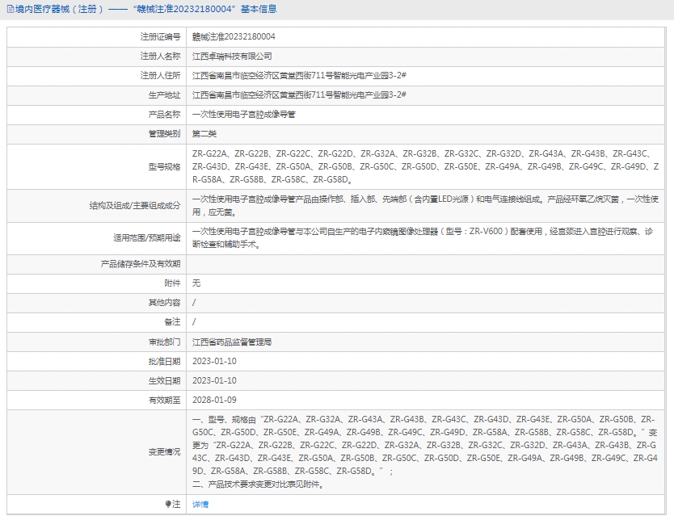Viewport: 674px width, 520px height.
Task: Click the 其他内容 label cell
Action: pyautogui.click(x=96, y=303)
